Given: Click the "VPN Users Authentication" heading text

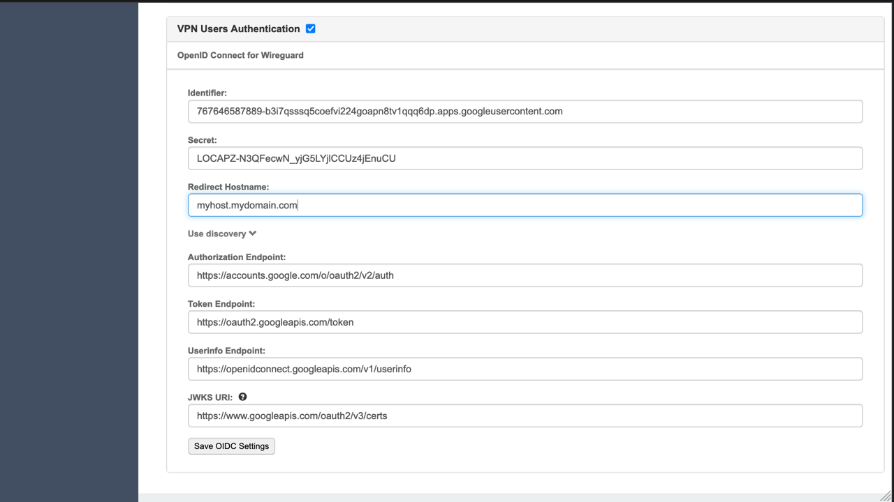Looking at the screenshot, I should point(238,29).
